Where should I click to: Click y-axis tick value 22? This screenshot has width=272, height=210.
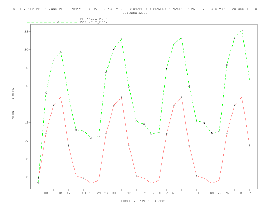click(x=26, y=31)
